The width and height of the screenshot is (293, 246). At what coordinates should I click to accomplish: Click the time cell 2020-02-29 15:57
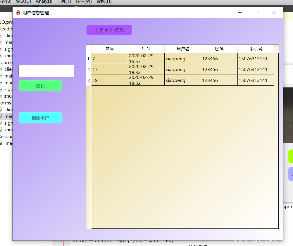[146, 59]
